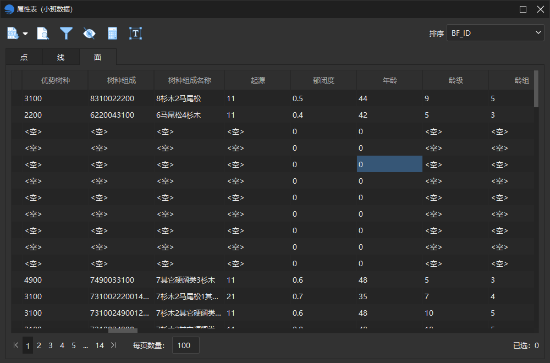Select the 面 tab
550x363 pixels.
(98, 57)
